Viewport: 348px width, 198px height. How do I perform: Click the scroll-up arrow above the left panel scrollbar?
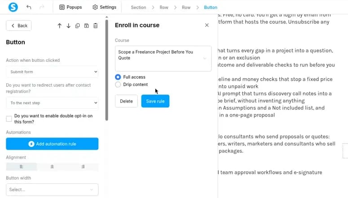107,17
